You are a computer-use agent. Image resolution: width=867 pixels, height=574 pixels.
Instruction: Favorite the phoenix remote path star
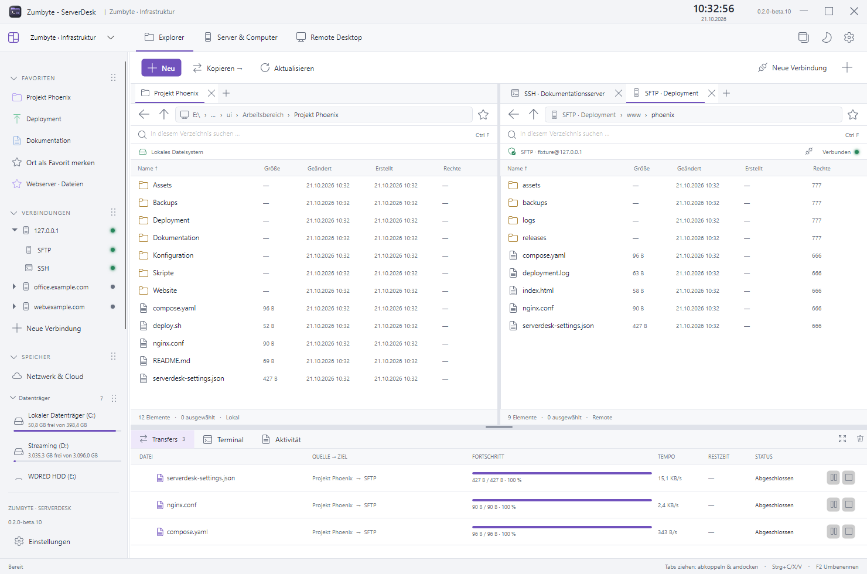coord(853,114)
